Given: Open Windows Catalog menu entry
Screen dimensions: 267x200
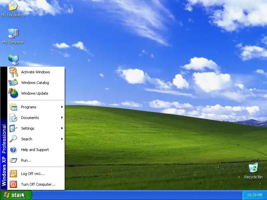Looking at the screenshot, I should (x=36, y=83).
